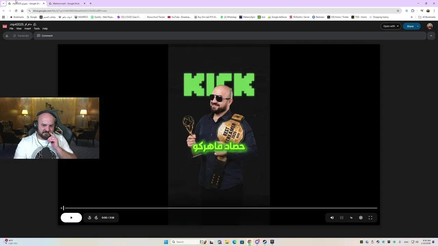Open the Windows Start menu

point(166,242)
